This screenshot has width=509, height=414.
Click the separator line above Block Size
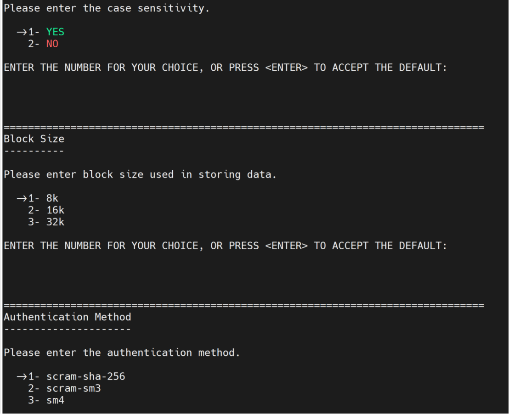(243, 127)
